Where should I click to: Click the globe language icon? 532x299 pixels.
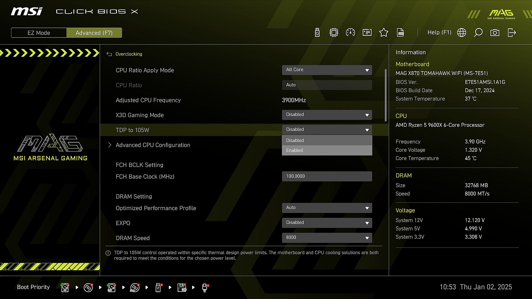pos(462,33)
